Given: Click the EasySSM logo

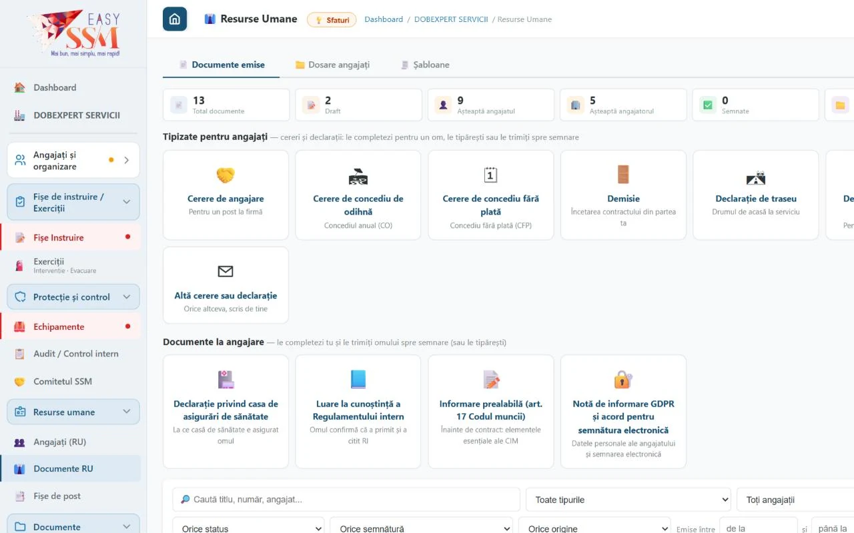Looking at the screenshot, I should pos(75,33).
